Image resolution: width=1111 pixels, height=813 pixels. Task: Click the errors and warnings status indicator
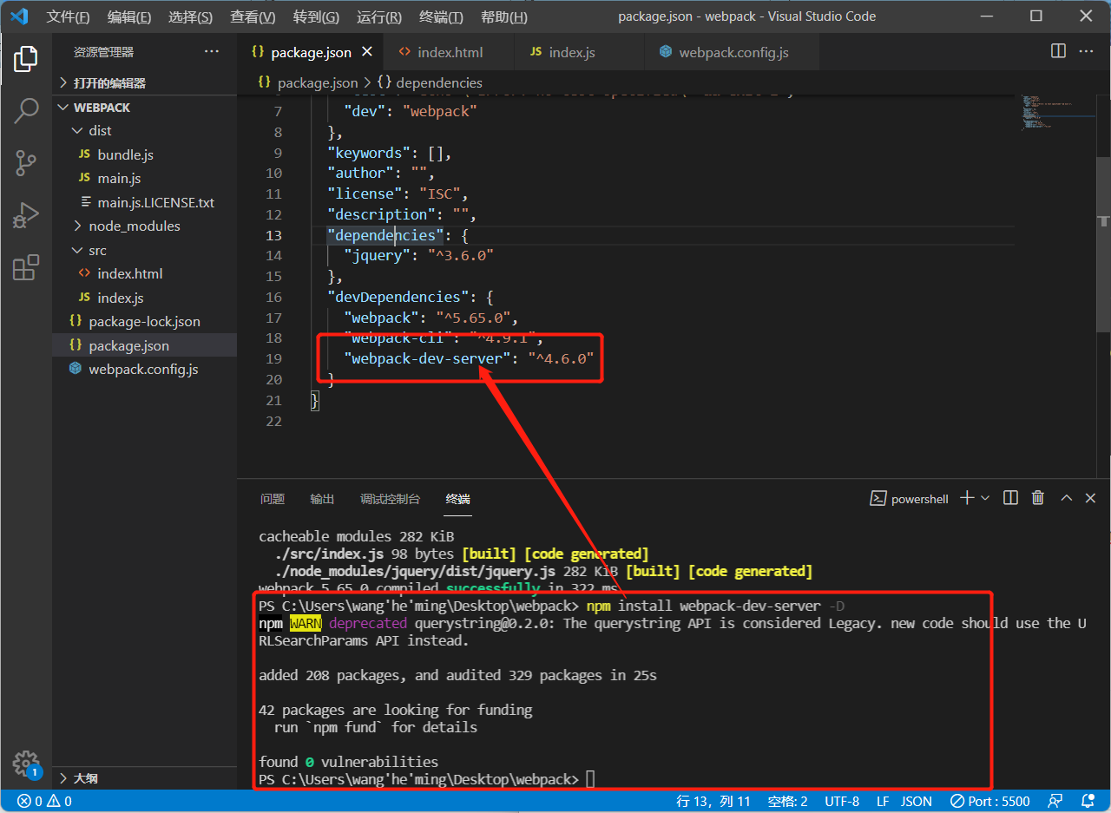[x=44, y=802]
